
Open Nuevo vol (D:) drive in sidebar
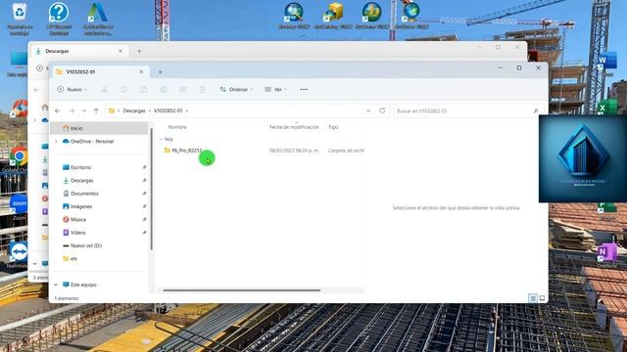[x=86, y=245]
